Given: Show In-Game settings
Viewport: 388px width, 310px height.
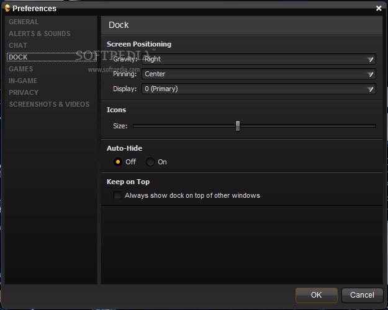Looking at the screenshot, I should [x=23, y=81].
